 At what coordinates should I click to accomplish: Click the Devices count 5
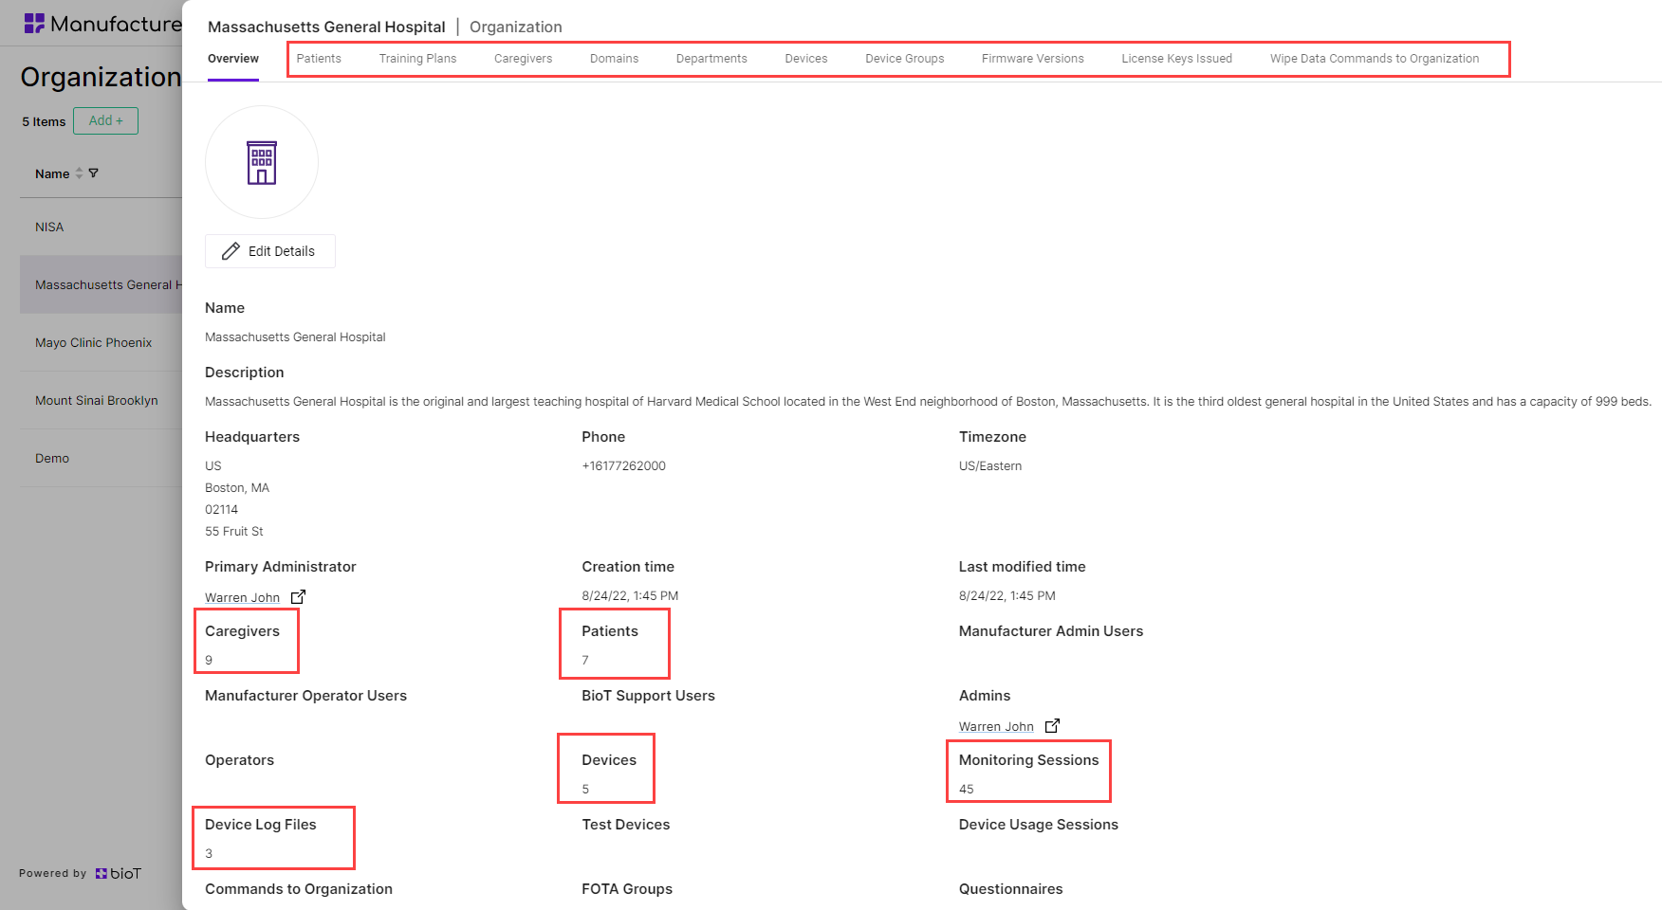click(x=585, y=789)
